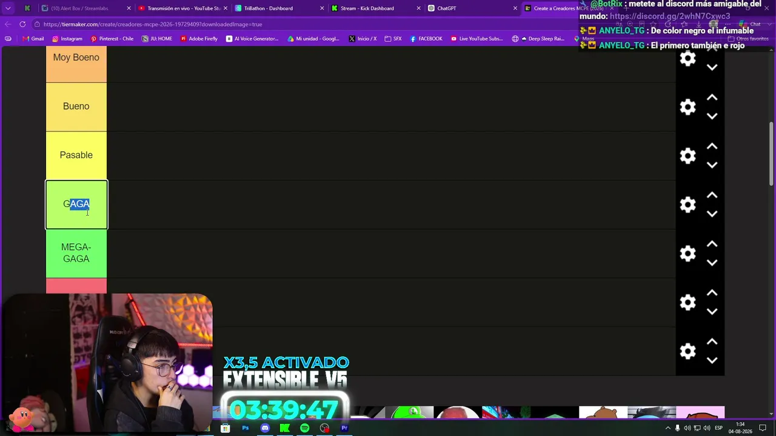The width and height of the screenshot is (776, 436).
Task: Click inside the GAGA tier label
Action: point(76,204)
